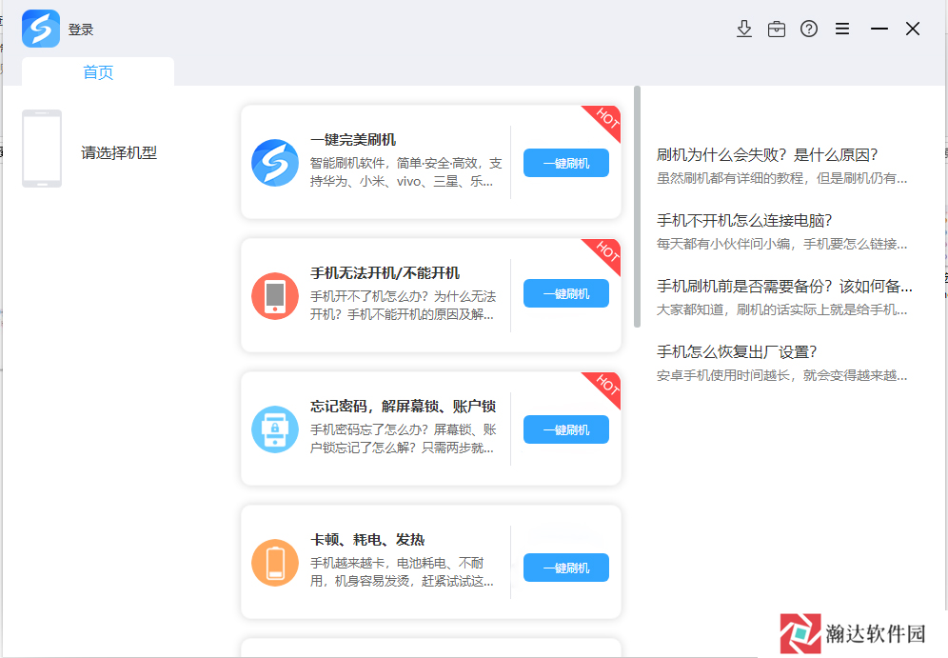The height and width of the screenshot is (658, 948).
Task: Click description 智能刷机软件，简单·安全·高效
Action: pyautogui.click(x=405, y=172)
